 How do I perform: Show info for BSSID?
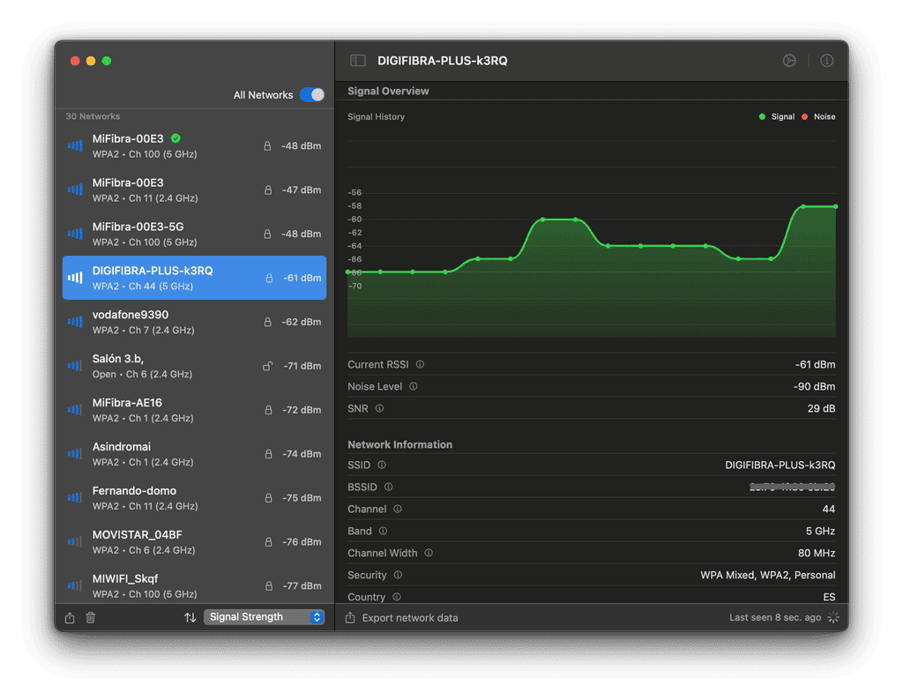pos(388,487)
